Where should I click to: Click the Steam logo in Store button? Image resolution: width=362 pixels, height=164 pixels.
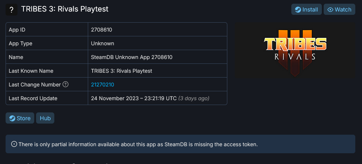tap(12, 118)
